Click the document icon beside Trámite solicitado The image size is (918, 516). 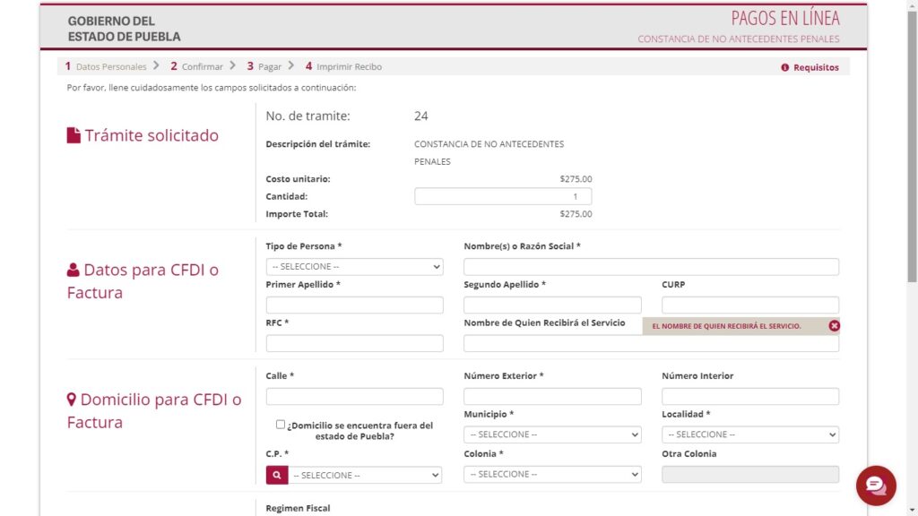pyautogui.click(x=72, y=135)
